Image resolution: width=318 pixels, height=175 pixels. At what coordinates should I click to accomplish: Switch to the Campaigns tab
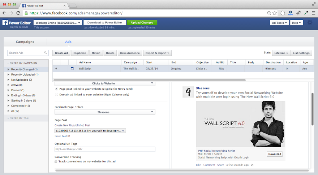pyautogui.click(x=25, y=42)
